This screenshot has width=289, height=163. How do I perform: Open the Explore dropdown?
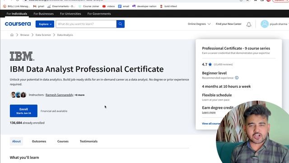45,24
